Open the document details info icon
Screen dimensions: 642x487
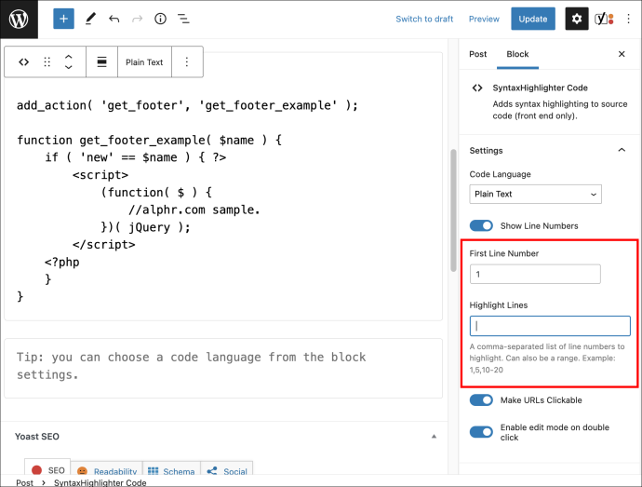coord(160,19)
